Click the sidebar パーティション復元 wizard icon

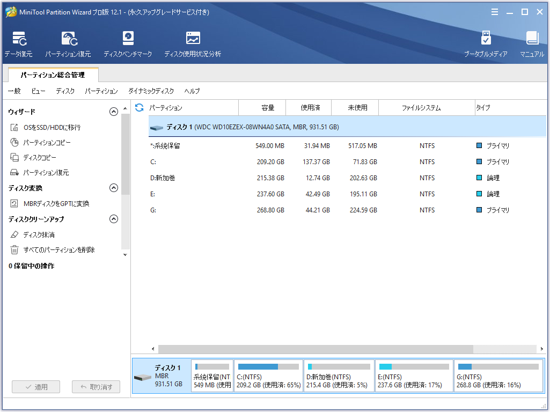click(14, 173)
